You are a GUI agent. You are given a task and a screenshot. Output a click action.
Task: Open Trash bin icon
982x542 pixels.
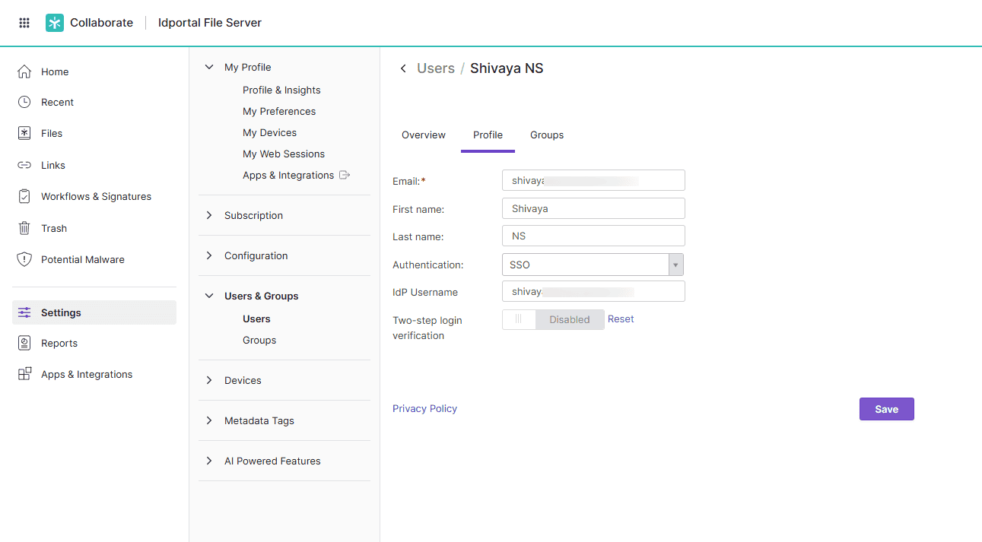pyautogui.click(x=24, y=228)
